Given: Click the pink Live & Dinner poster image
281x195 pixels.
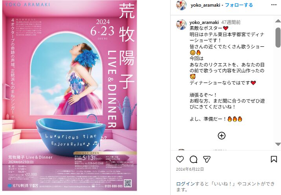Looking at the screenshot, I should click(x=70, y=96).
